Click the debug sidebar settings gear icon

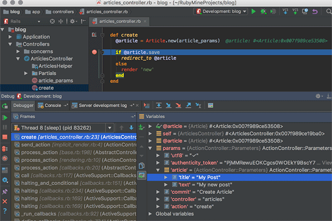point(4,180)
